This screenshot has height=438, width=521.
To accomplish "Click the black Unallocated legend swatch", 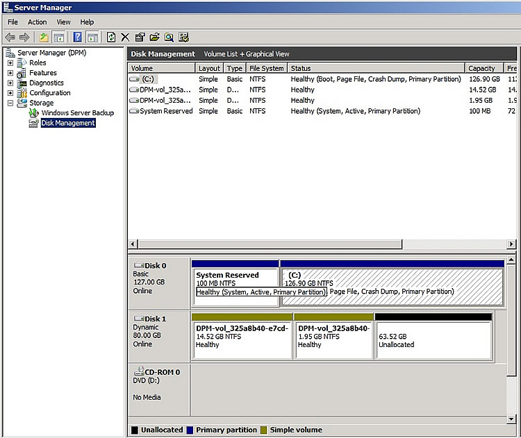I will [135, 430].
